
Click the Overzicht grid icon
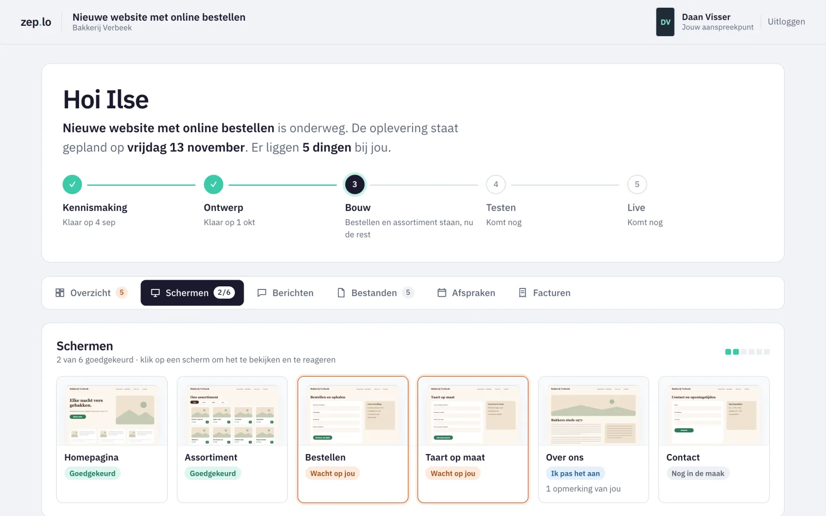(x=60, y=293)
